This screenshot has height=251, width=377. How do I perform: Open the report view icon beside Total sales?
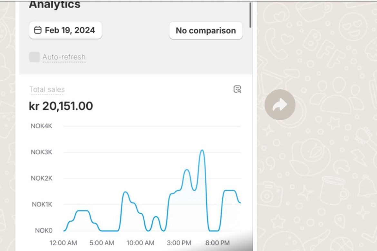click(237, 89)
